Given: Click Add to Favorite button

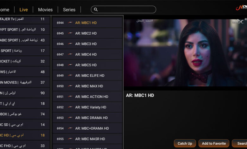Looking at the screenshot, I should point(214,143).
